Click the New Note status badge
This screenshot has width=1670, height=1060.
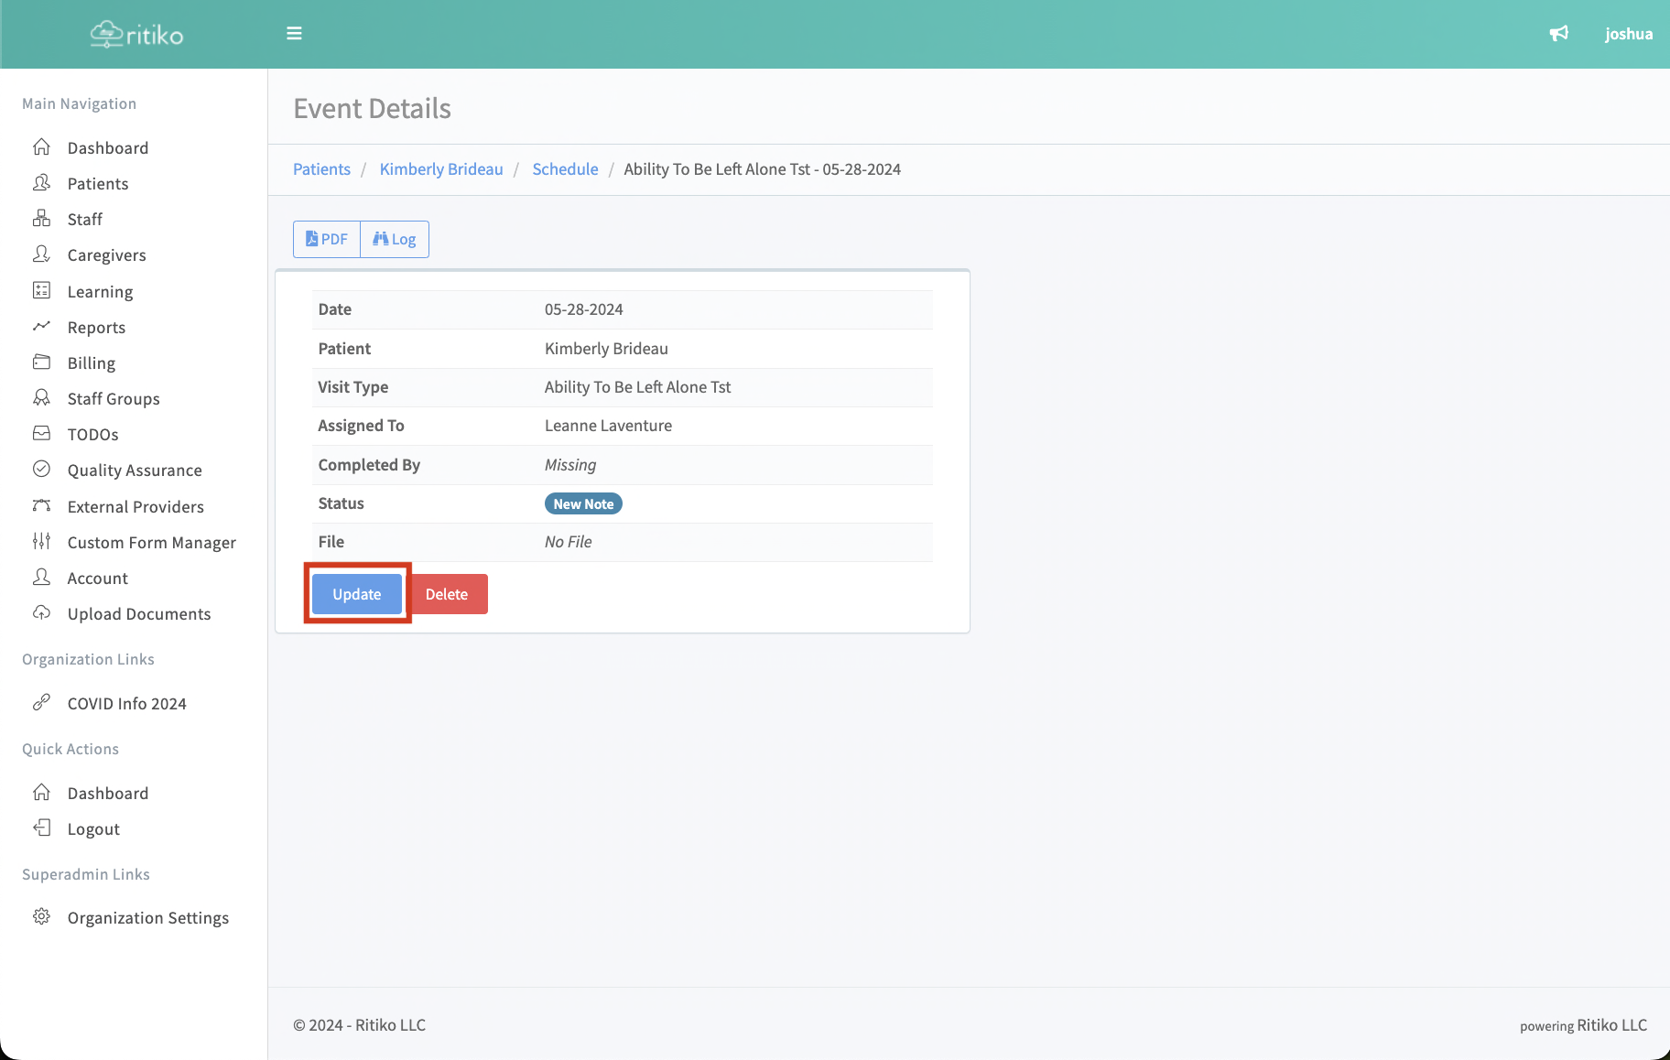(583, 503)
